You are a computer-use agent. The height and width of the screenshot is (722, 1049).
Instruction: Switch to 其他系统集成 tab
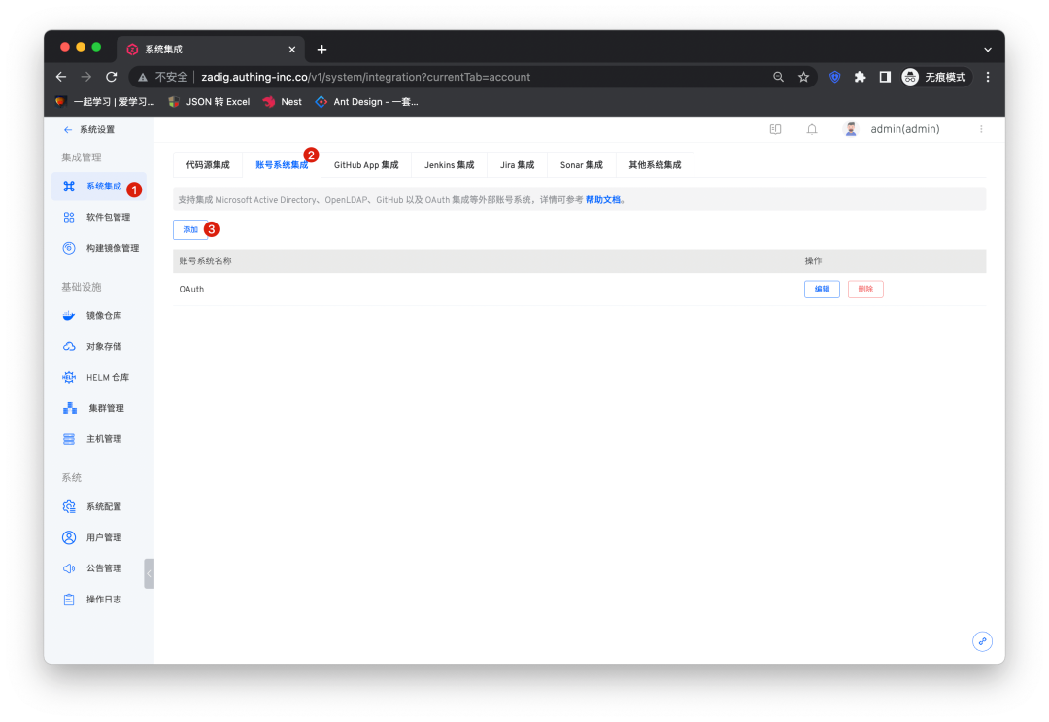655,164
